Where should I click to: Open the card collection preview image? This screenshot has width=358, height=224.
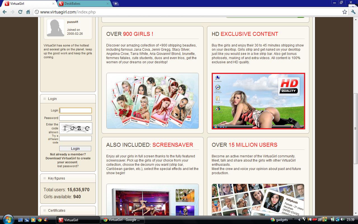pyautogui.click(x=152, y=101)
